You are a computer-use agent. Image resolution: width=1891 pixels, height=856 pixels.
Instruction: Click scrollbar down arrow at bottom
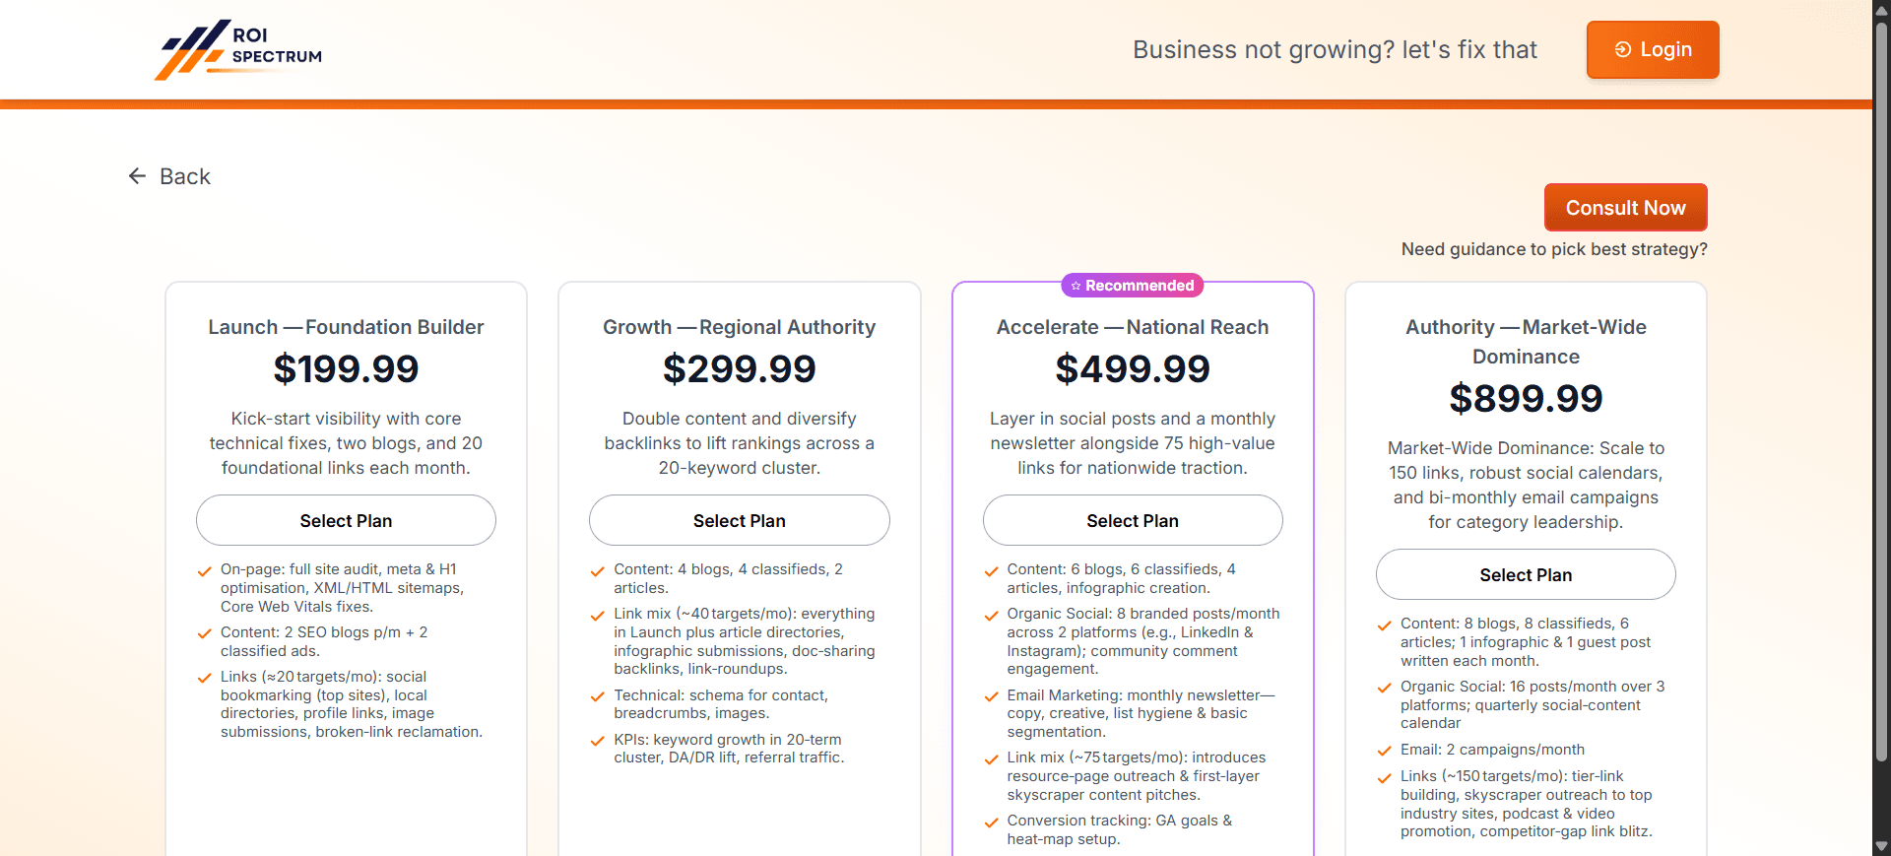click(x=1881, y=846)
